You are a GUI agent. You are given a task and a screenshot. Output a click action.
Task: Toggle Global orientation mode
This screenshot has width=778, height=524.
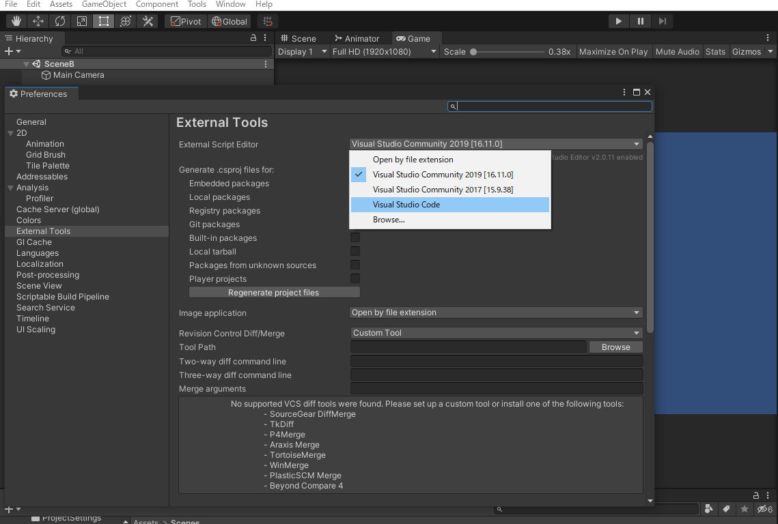(x=229, y=21)
